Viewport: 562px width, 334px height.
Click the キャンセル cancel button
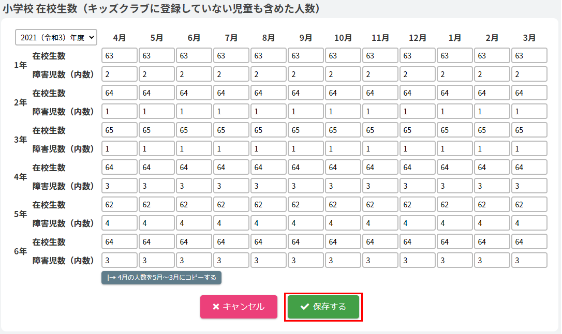coord(239,307)
